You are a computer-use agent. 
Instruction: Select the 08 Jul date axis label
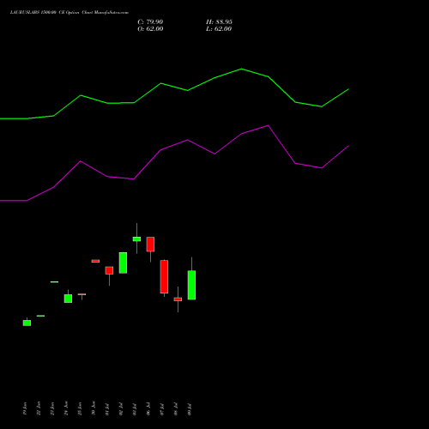[x=176, y=409]
